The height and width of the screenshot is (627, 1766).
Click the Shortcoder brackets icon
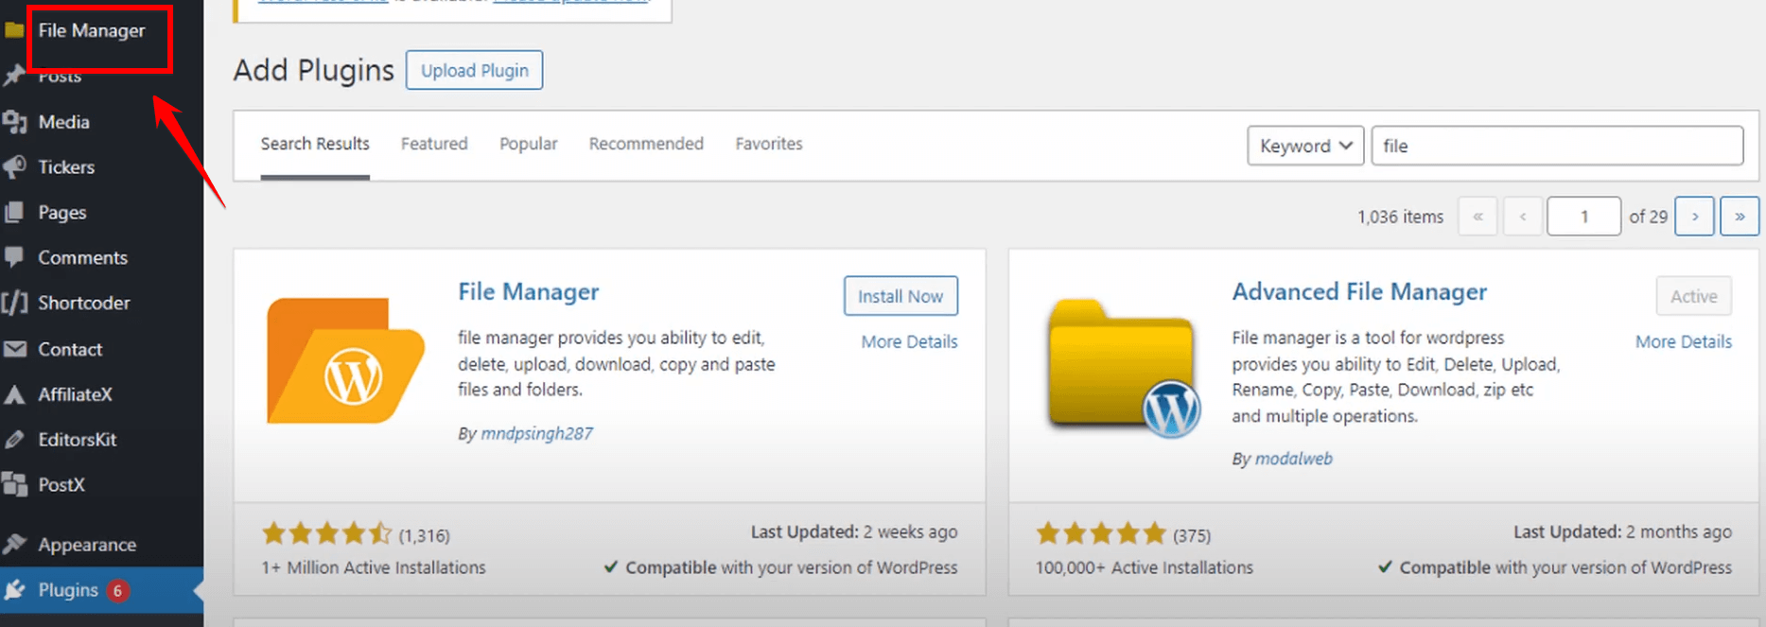(x=14, y=303)
